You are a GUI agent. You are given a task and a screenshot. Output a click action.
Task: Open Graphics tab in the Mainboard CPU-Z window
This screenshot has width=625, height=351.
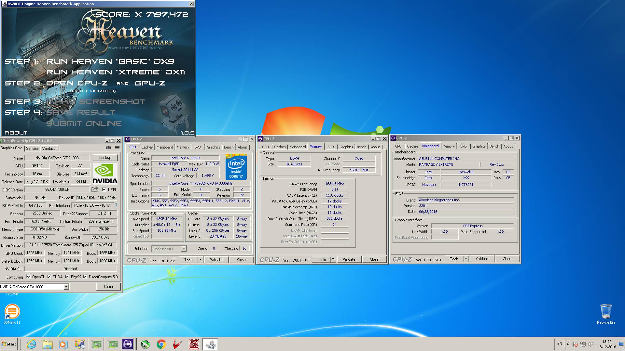coord(479,146)
